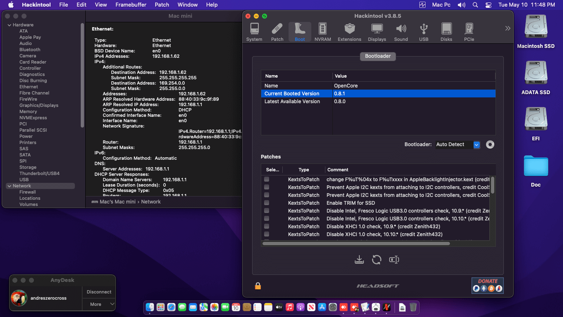The height and width of the screenshot is (317, 563).
Task: Select the PCIe toolbar icon
Action: point(469,32)
